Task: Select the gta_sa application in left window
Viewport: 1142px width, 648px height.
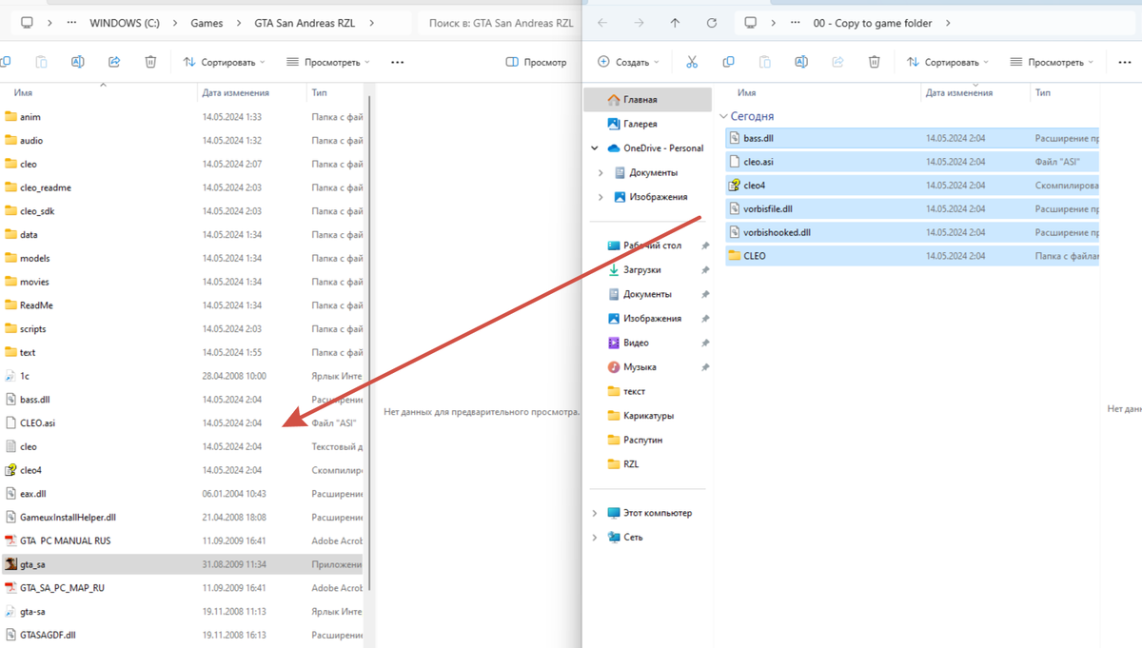Action: [x=184, y=564]
